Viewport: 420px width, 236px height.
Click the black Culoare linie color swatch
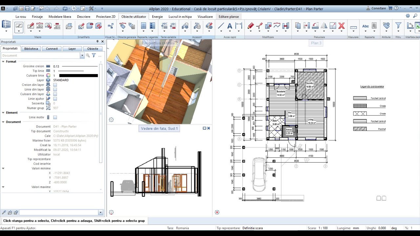click(x=78, y=76)
